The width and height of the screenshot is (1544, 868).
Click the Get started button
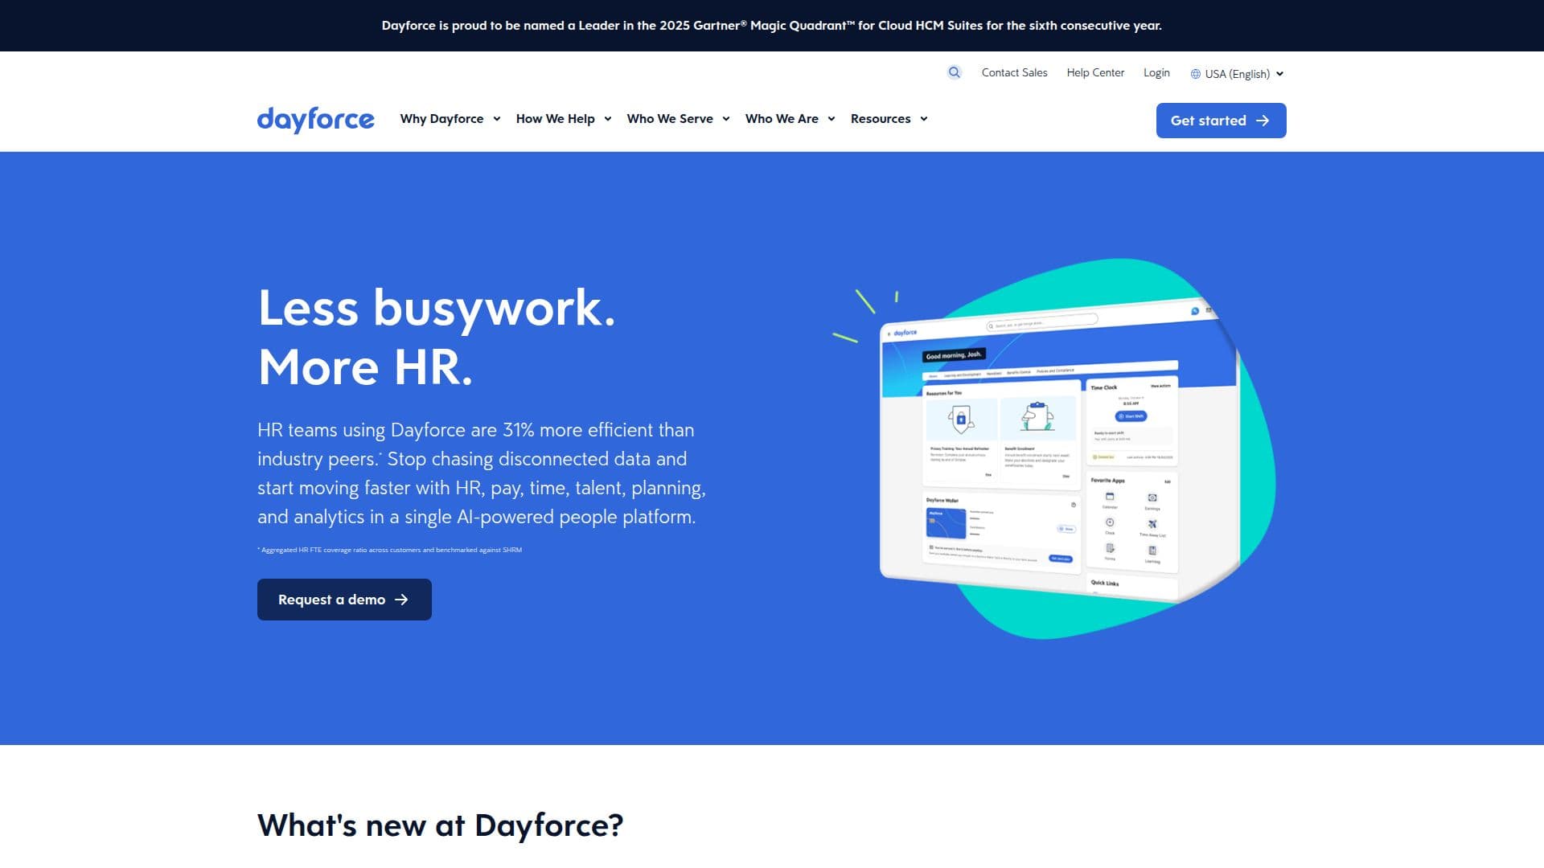(x=1221, y=121)
